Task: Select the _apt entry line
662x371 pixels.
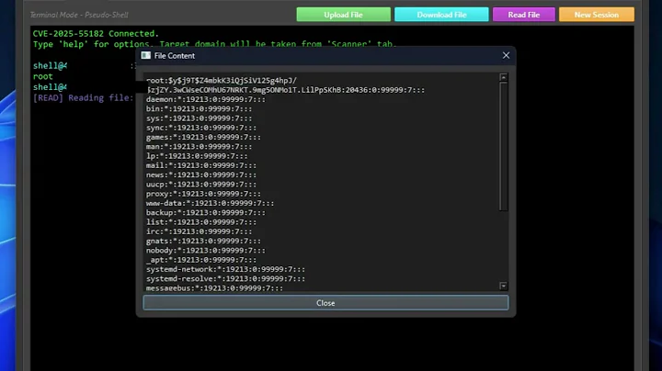Action: tap(201, 260)
